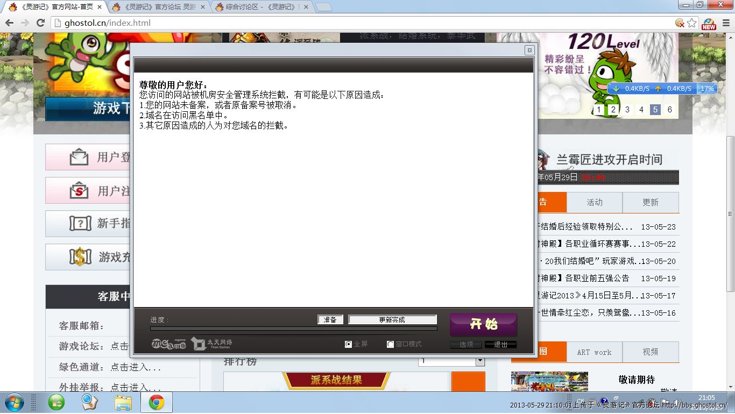Image resolution: width=735 pixels, height=414 pixels.
Task: Select the 窗口模式 windowed mode option
Action: (x=391, y=344)
